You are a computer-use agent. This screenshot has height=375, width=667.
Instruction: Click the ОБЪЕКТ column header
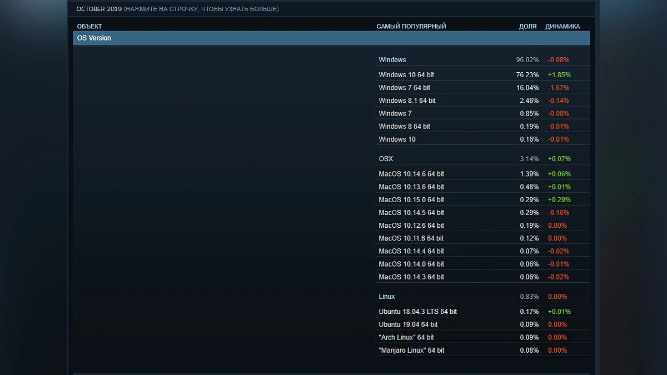point(89,26)
